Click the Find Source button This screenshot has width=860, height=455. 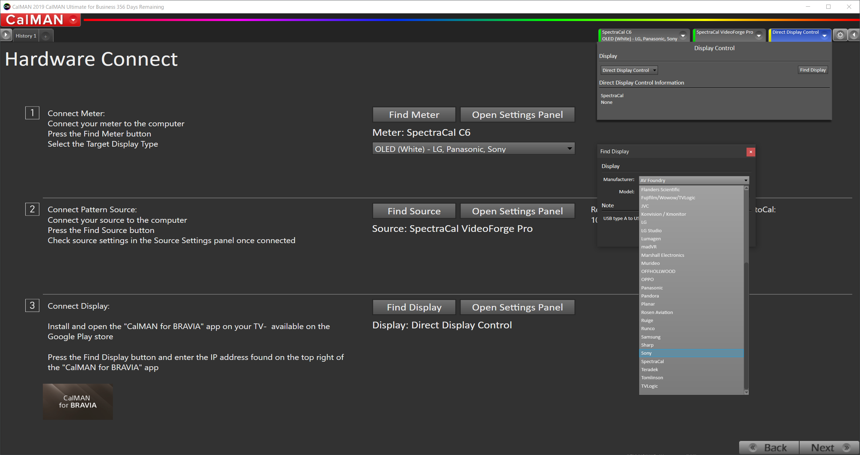(x=414, y=211)
